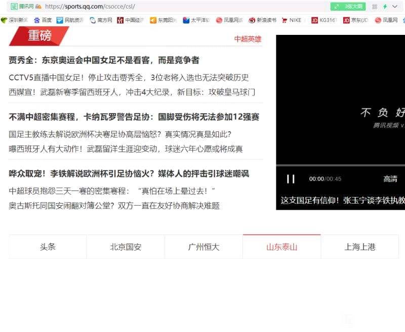Select the 山东泰山 tab
Screen dimensions: 405x332
[282, 247]
